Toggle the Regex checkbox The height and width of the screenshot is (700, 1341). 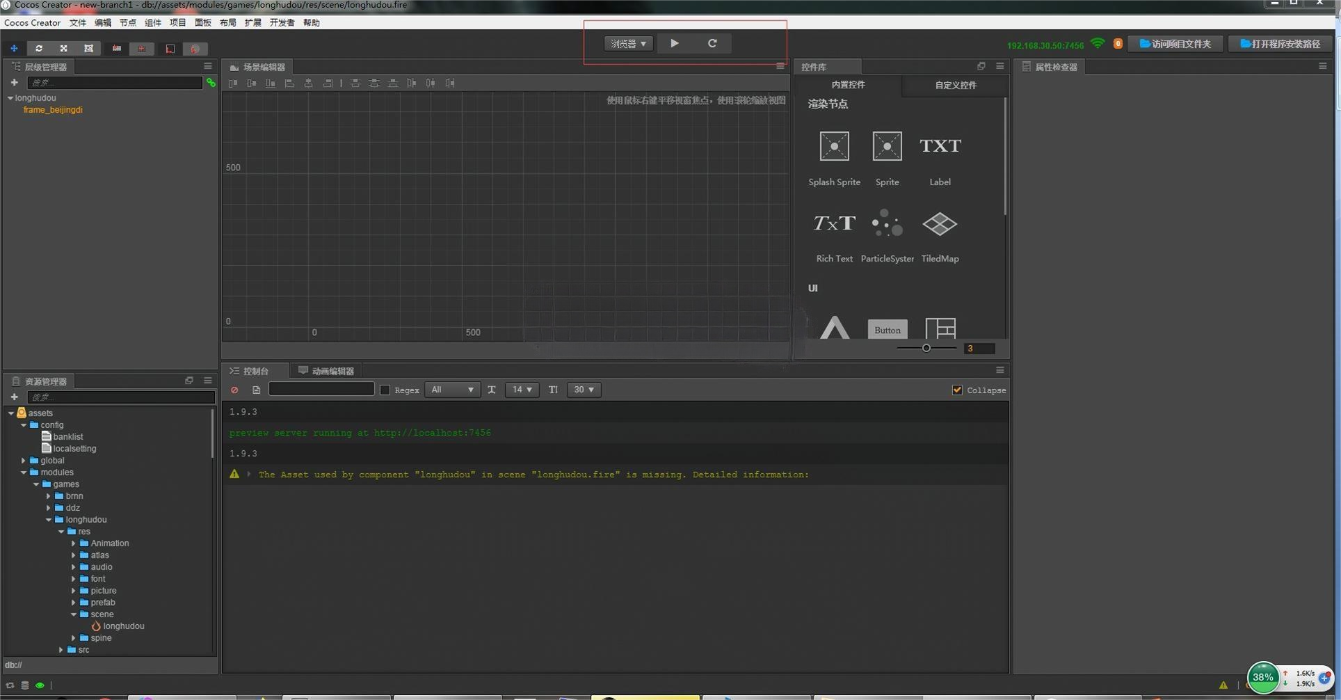click(x=385, y=390)
